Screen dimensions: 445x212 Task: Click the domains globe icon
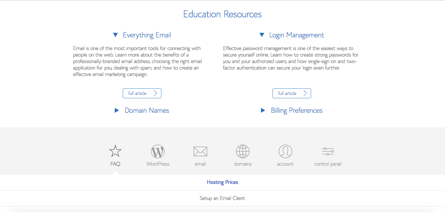point(243,151)
